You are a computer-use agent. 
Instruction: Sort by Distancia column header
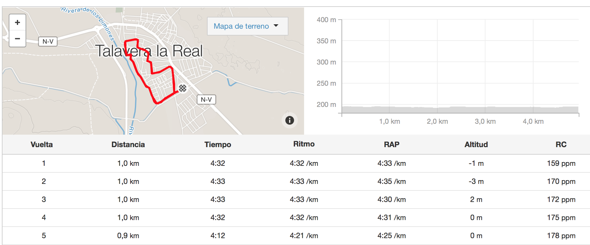(x=128, y=144)
